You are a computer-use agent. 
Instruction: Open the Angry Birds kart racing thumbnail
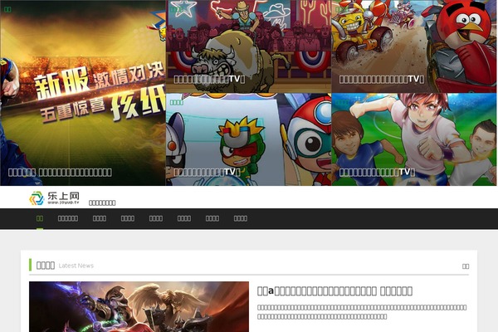[x=414, y=46]
